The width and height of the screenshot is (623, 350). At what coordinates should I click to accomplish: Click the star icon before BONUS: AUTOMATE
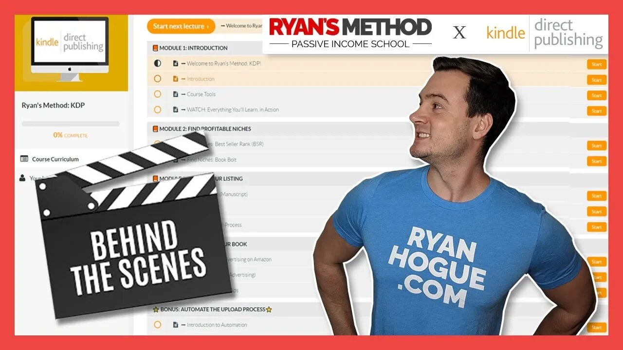coord(156,309)
